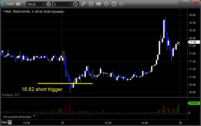Image resolution: width=201 pixels, height=126 pixels.
Task: Click the 18.00 price axis label
Action: coord(192,38)
